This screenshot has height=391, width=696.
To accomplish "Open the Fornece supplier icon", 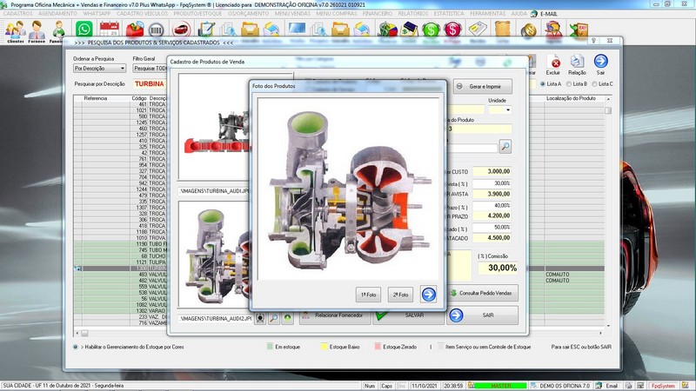I will pos(37,31).
